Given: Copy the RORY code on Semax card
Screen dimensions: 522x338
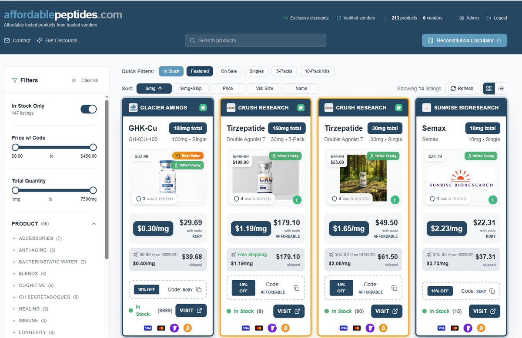Looking at the screenshot, I should [x=492, y=291].
